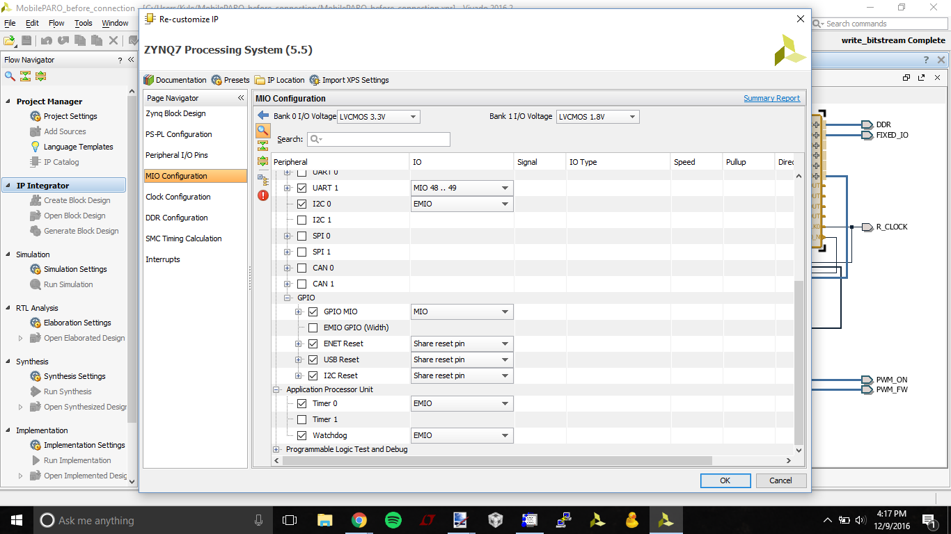Click Language Templates in the Flow Navigator
The image size is (951, 534).
point(78,147)
